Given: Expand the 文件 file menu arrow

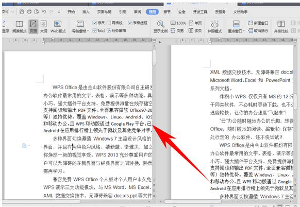Looking at the screenshot, I should click(x=12, y=12).
